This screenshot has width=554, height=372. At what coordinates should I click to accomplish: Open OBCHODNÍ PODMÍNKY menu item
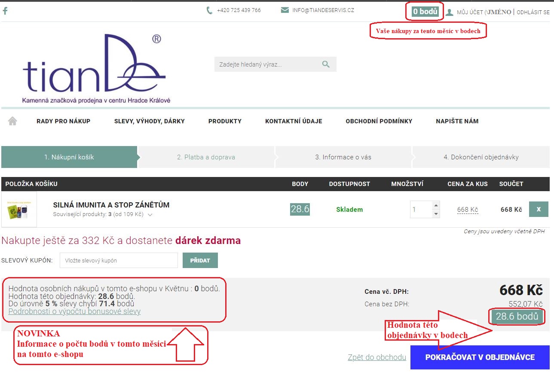[379, 121]
